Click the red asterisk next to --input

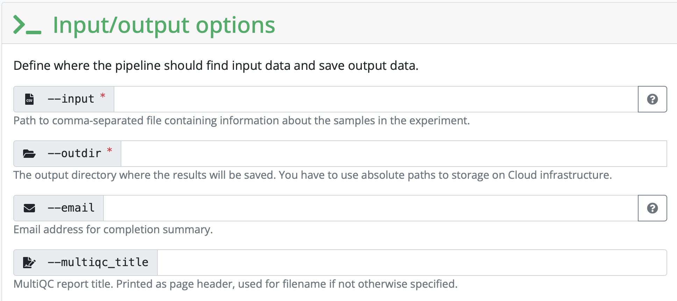click(x=103, y=96)
